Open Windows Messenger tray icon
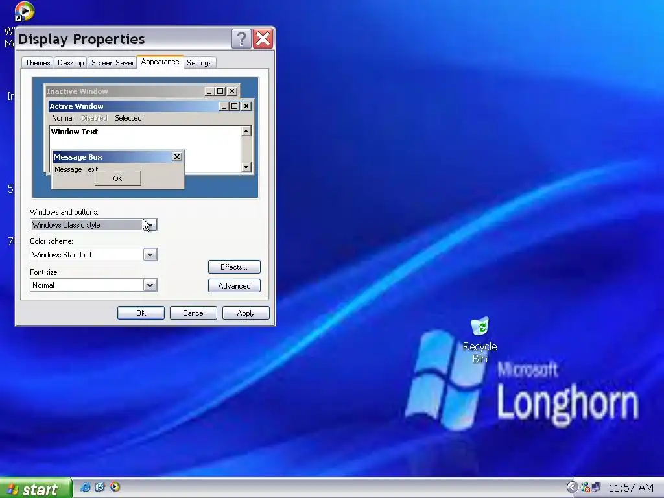 586,488
